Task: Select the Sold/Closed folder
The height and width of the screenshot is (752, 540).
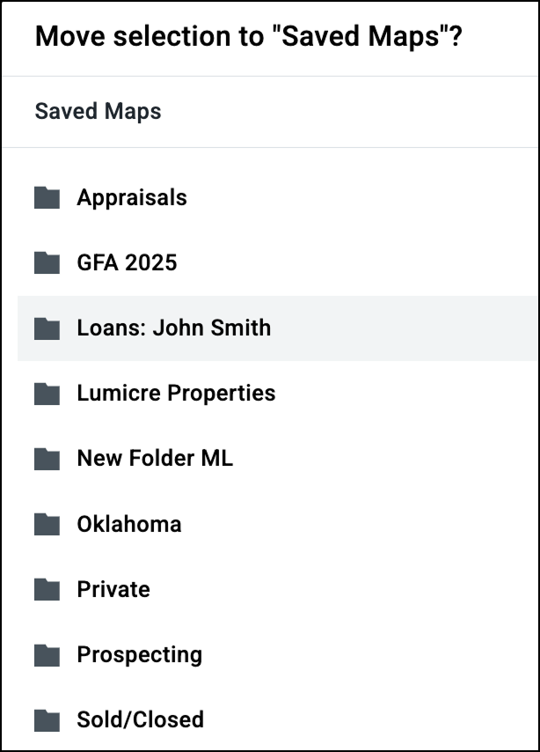Action: [x=141, y=719]
